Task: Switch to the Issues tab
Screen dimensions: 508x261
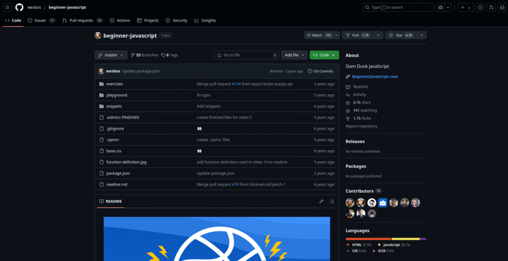Action: tap(42, 20)
